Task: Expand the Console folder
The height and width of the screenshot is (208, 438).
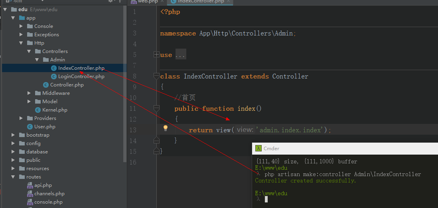Action: point(21,26)
